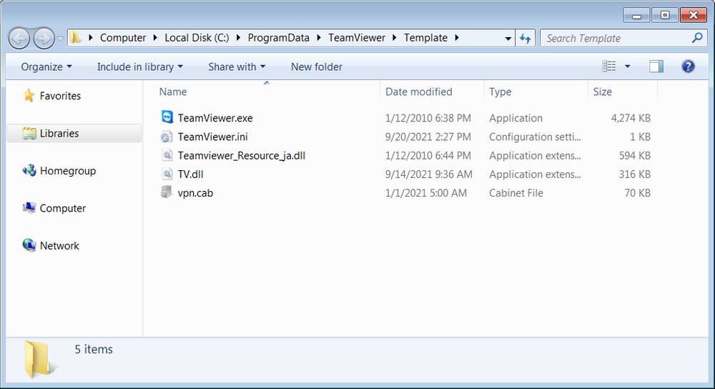Sort by the Type column header
The height and width of the screenshot is (389, 715).
[500, 92]
